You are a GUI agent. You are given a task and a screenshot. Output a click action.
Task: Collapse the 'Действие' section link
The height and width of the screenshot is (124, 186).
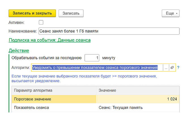[19, 51]
